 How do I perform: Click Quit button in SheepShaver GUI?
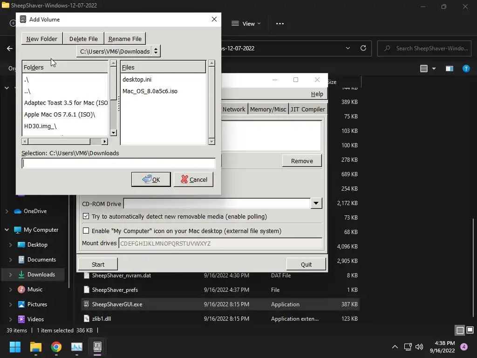[x=306, y=264]
